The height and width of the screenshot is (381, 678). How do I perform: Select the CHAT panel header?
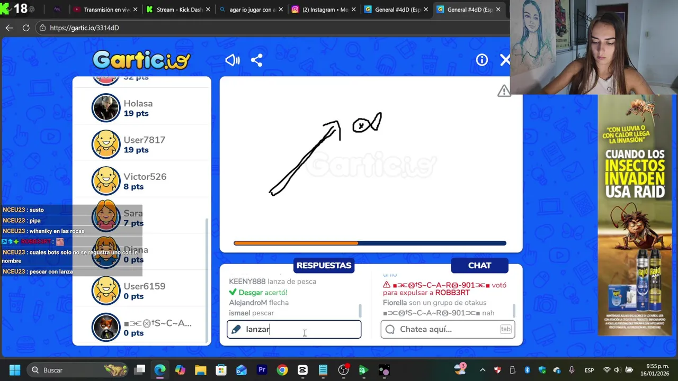coord(479,265)
